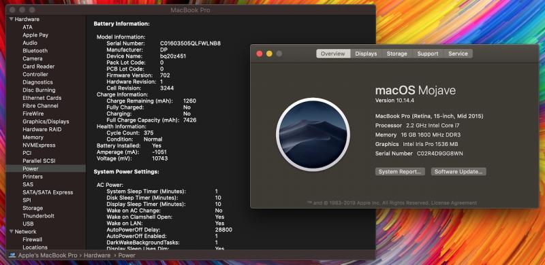Click the Cycle Count value 375
Screen dimensions: 545x265
pos(149,133)
